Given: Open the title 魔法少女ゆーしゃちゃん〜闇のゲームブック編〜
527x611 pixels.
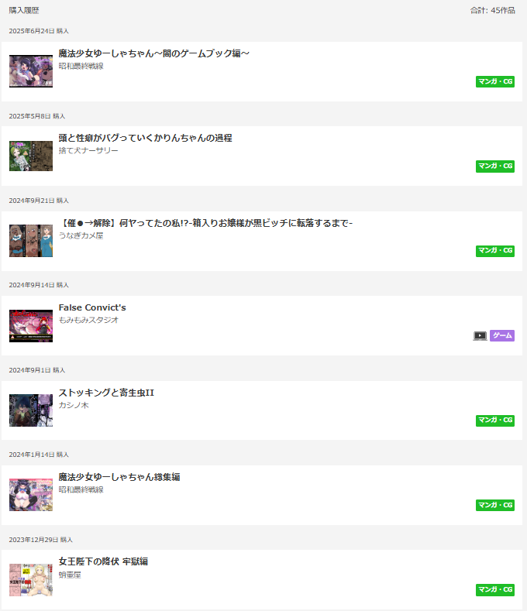Looking at the screenshot, I should coord(153,53).
